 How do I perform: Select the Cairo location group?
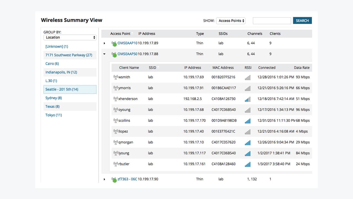52,64
